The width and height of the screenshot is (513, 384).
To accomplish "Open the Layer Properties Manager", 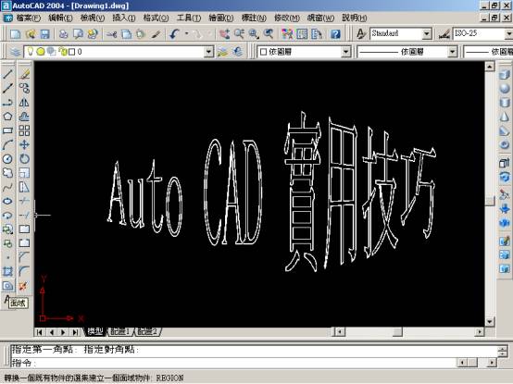I will [x=16, y=52].
